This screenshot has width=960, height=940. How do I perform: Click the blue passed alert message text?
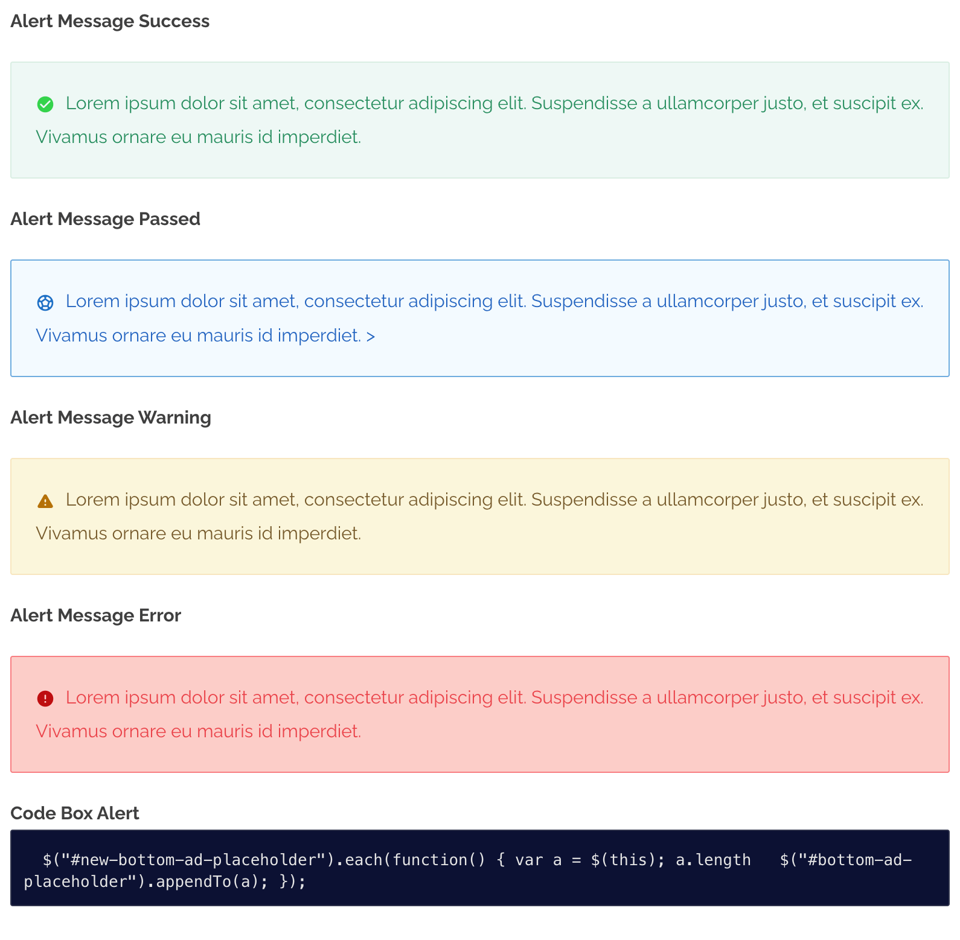(x=479, y=318)
